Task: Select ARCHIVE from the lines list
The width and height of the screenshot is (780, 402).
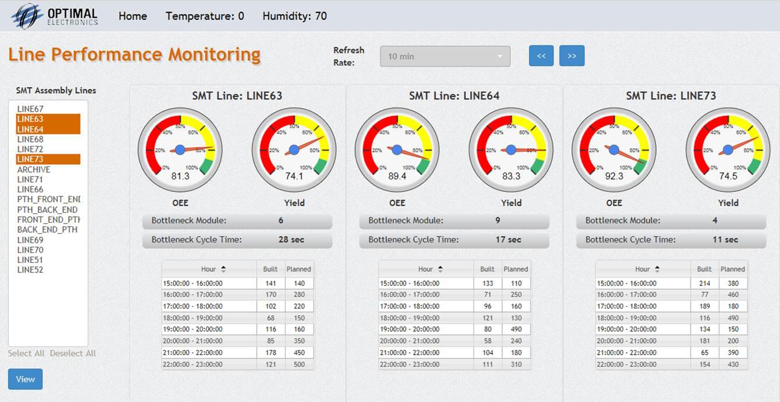Action: (x=34, y=169)
